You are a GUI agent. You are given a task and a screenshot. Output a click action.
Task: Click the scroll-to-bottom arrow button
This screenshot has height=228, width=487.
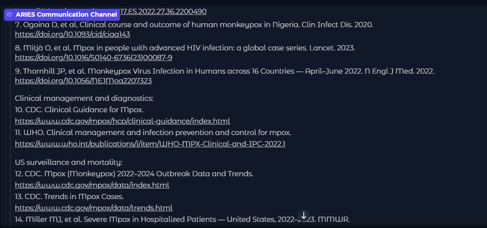coord(304,215)
